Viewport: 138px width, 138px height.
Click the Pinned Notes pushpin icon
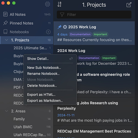click(5, 23)
